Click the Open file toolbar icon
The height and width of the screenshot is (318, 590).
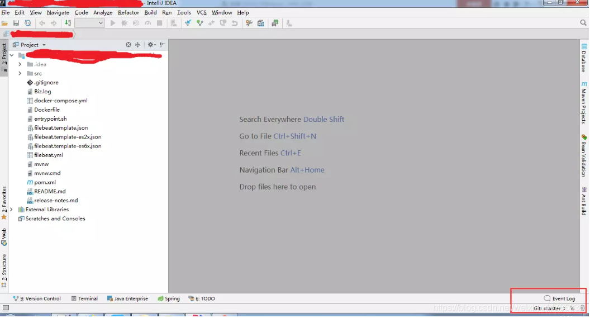click(x=5, y=23)
